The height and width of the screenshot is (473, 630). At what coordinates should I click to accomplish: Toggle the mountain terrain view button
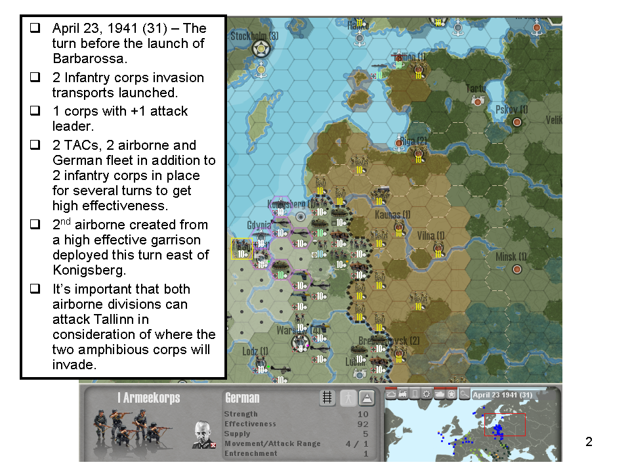point(366,397)
